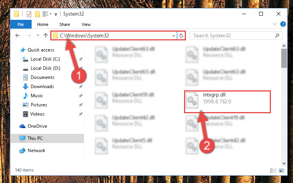Switch to large icons view layout

[x=282, y=170]
